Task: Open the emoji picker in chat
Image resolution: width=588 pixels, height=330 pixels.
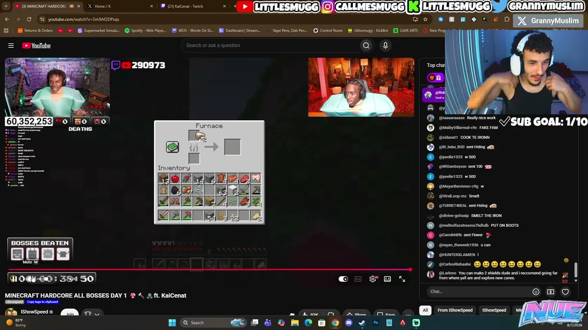Action: point(536,291)
